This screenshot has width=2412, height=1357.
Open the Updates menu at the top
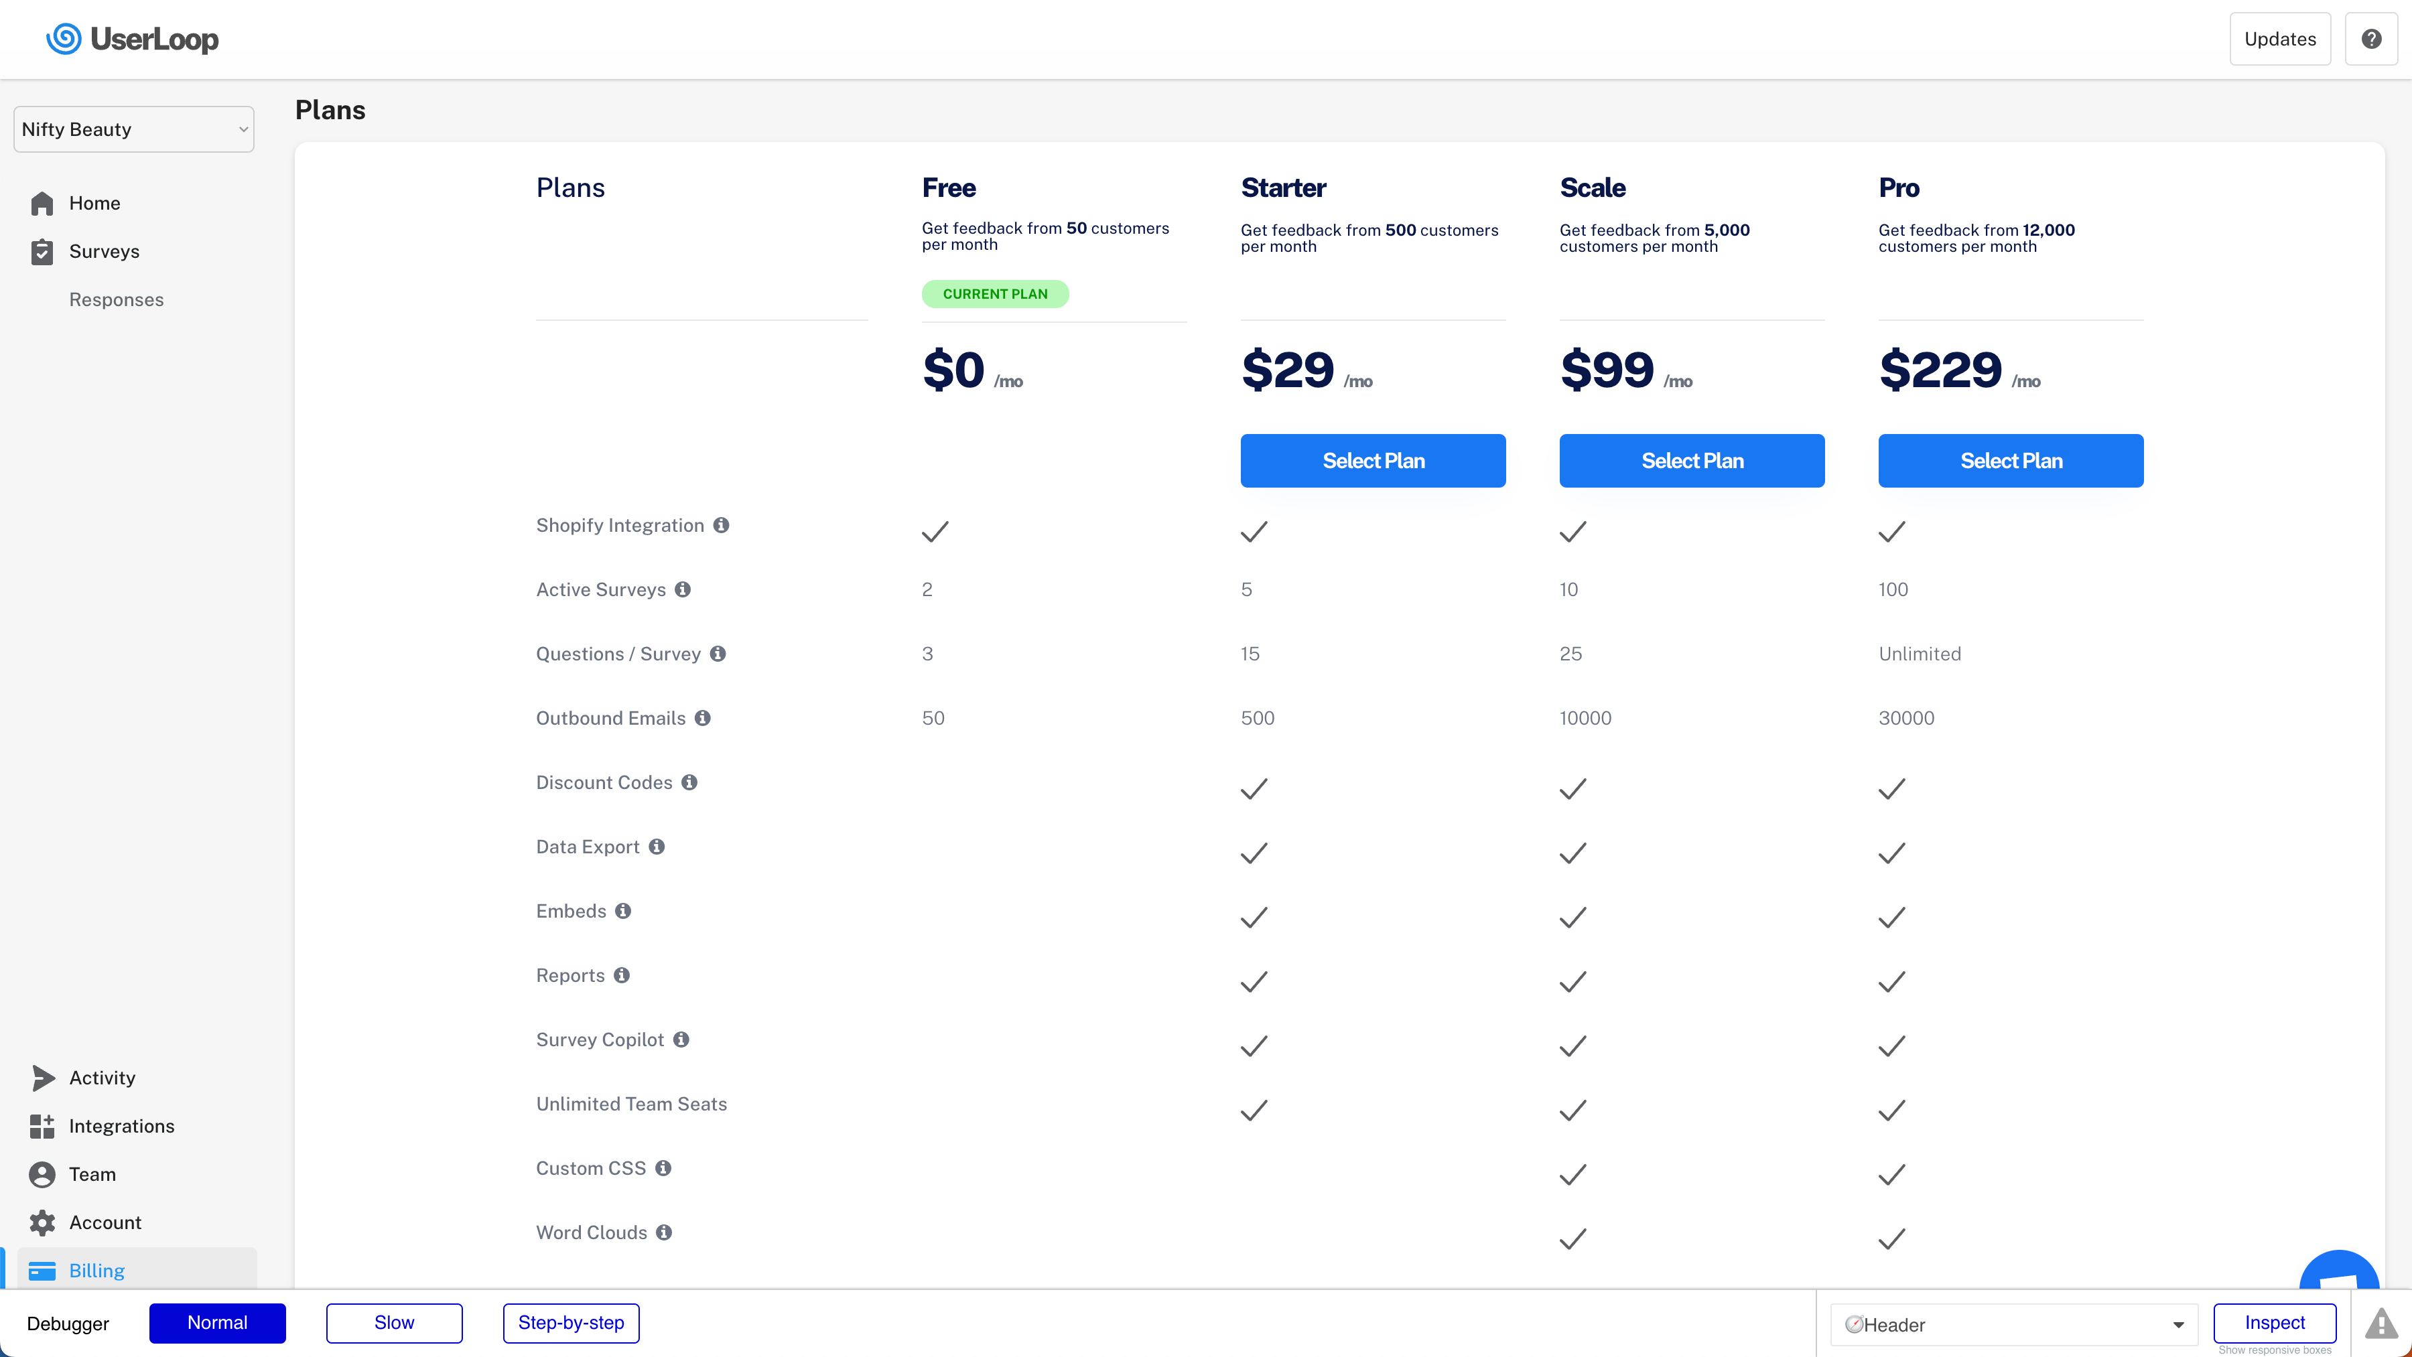coord(2280,38)
